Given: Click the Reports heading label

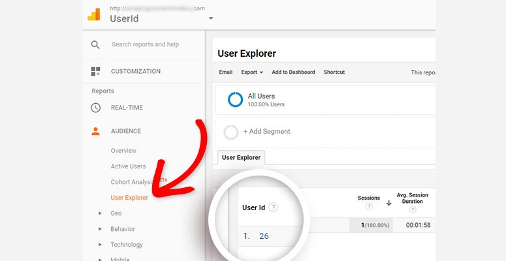Looking at the screenshot, I should click(103, 91).
